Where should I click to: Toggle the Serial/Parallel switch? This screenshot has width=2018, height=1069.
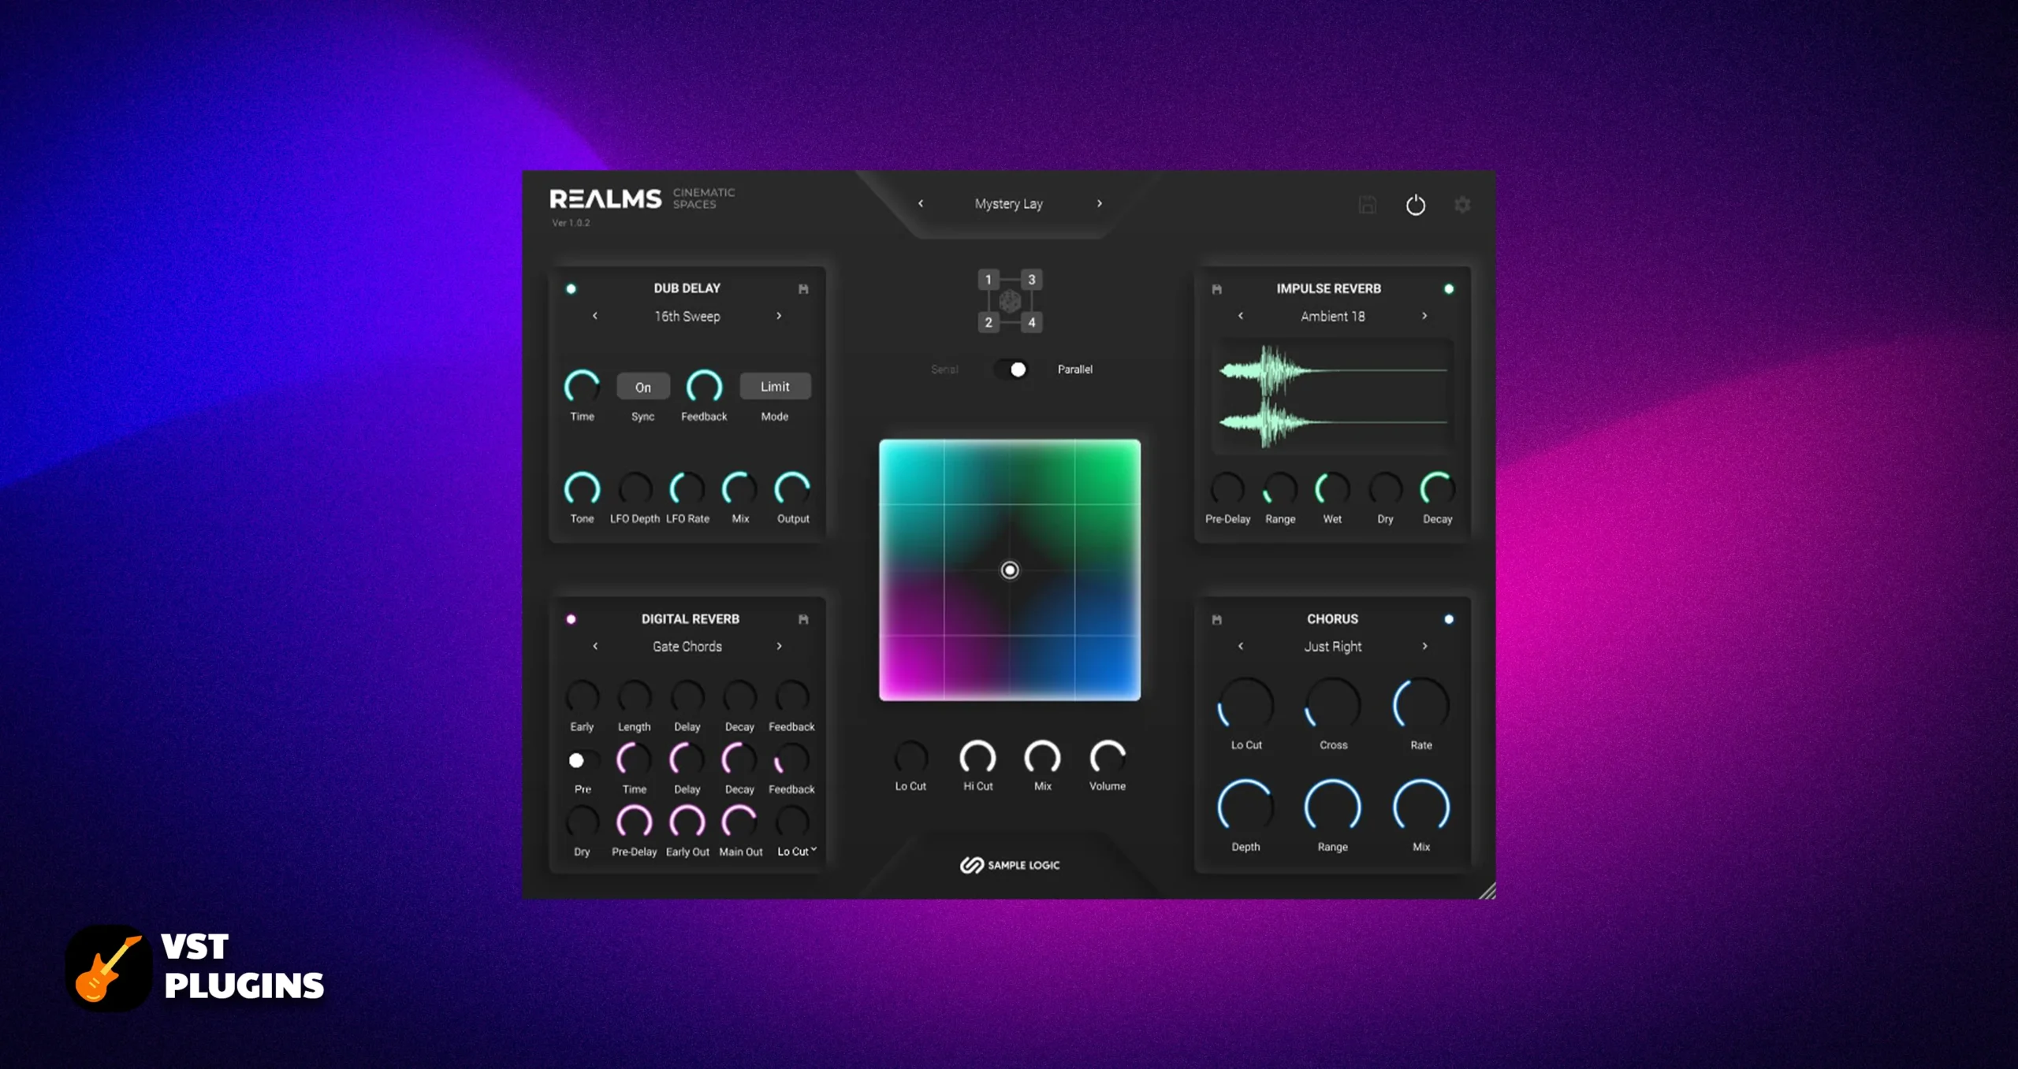[1010, 369]
